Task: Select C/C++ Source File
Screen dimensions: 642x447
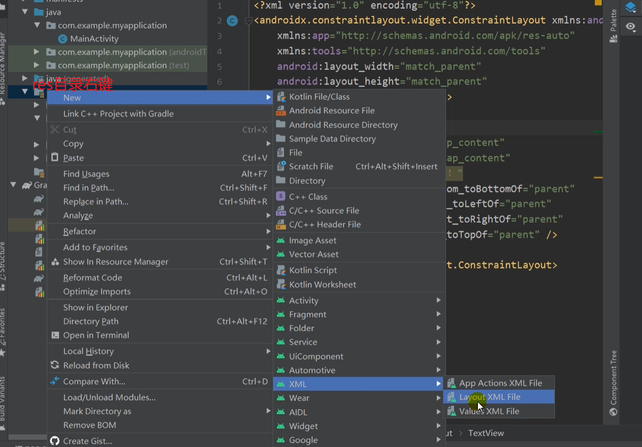Action: (x=359, y=210)
